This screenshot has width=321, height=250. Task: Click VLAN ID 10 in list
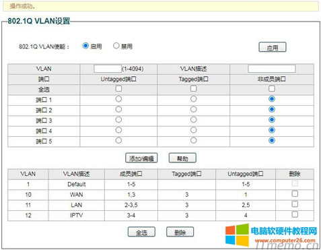28,195
